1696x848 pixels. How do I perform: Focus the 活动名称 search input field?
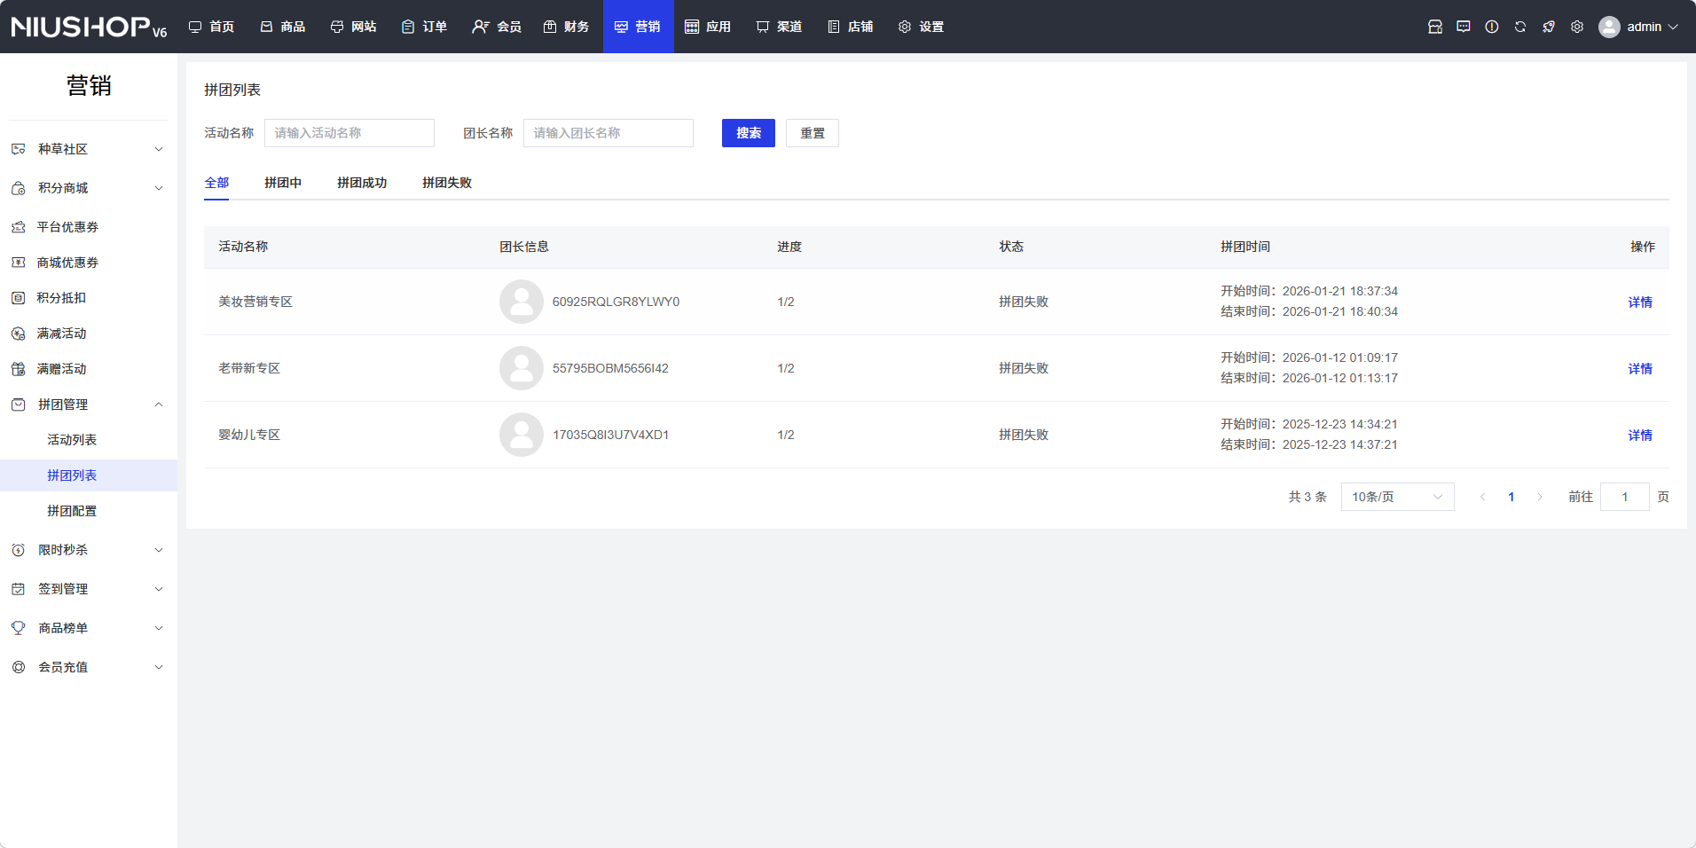click(349, 133)
